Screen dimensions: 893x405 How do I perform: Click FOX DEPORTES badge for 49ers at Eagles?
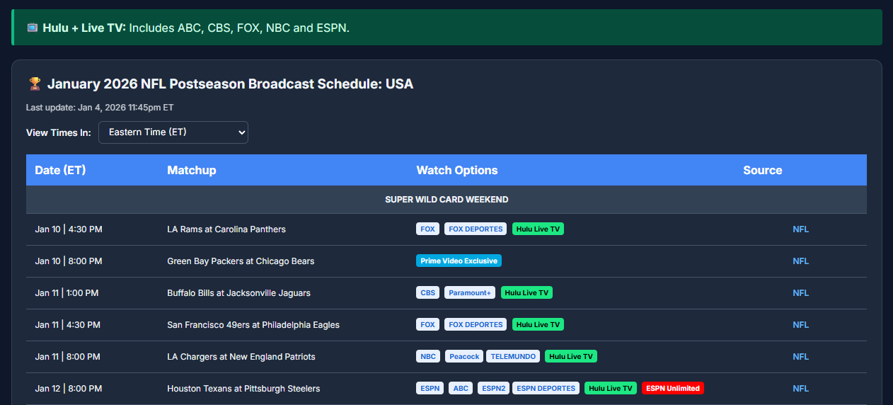pyautogui.click(x=476, y=324)
